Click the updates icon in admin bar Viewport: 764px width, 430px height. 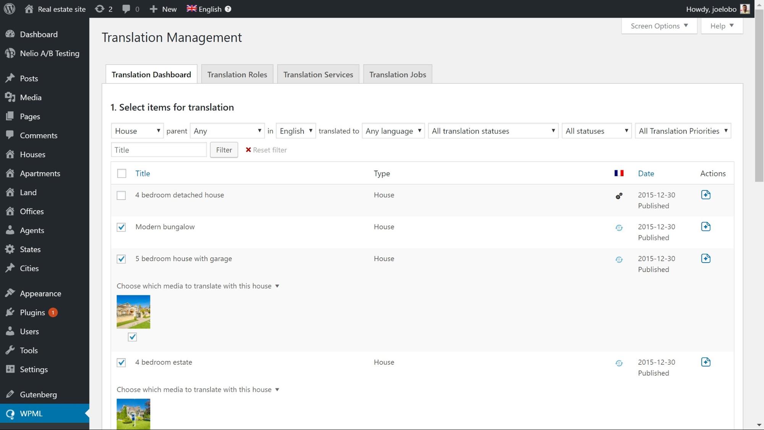pyautogui.click(x=100, y=9)
